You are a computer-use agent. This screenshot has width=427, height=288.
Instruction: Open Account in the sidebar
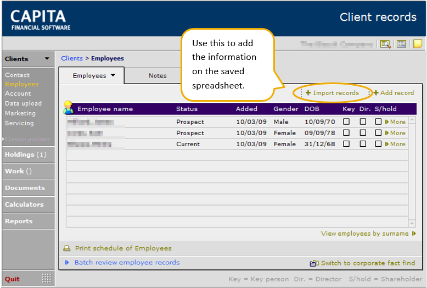(x=18, y=93)
